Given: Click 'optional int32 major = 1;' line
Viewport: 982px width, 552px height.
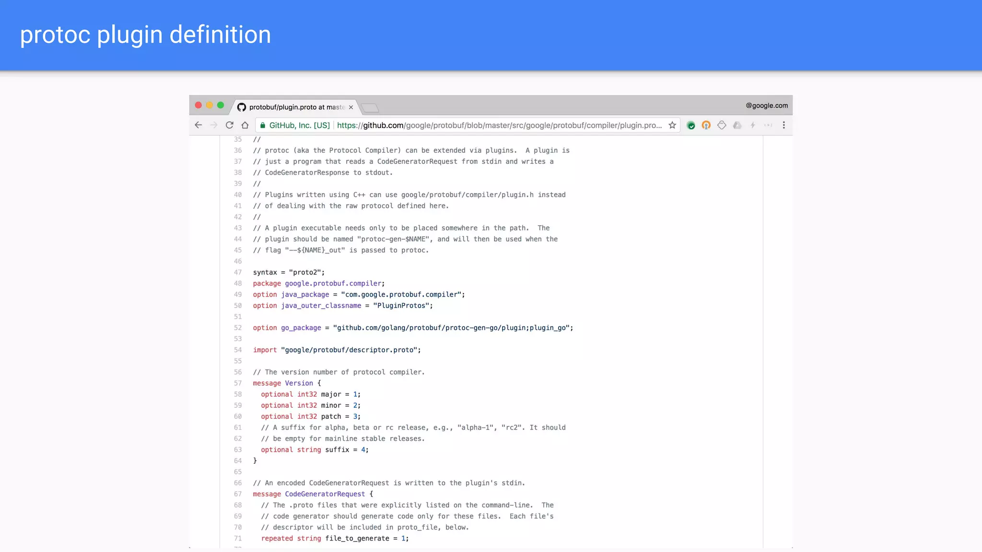Looking at the screenshot, I should pyautogui.click(x=311, y=394).
